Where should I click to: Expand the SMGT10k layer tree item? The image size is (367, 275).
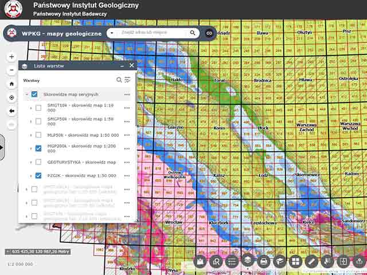31,108
